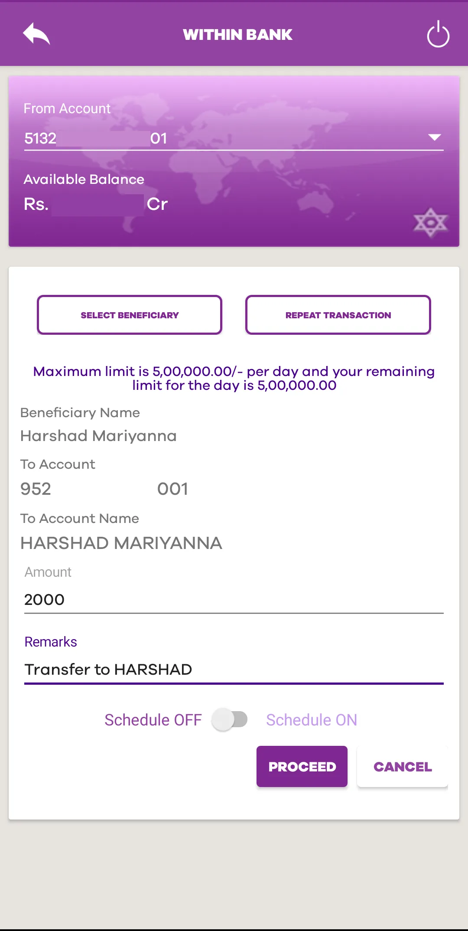Screen dimensions: 468x931
Task: Edit the Remarks text field
Action: pos(234,669)
